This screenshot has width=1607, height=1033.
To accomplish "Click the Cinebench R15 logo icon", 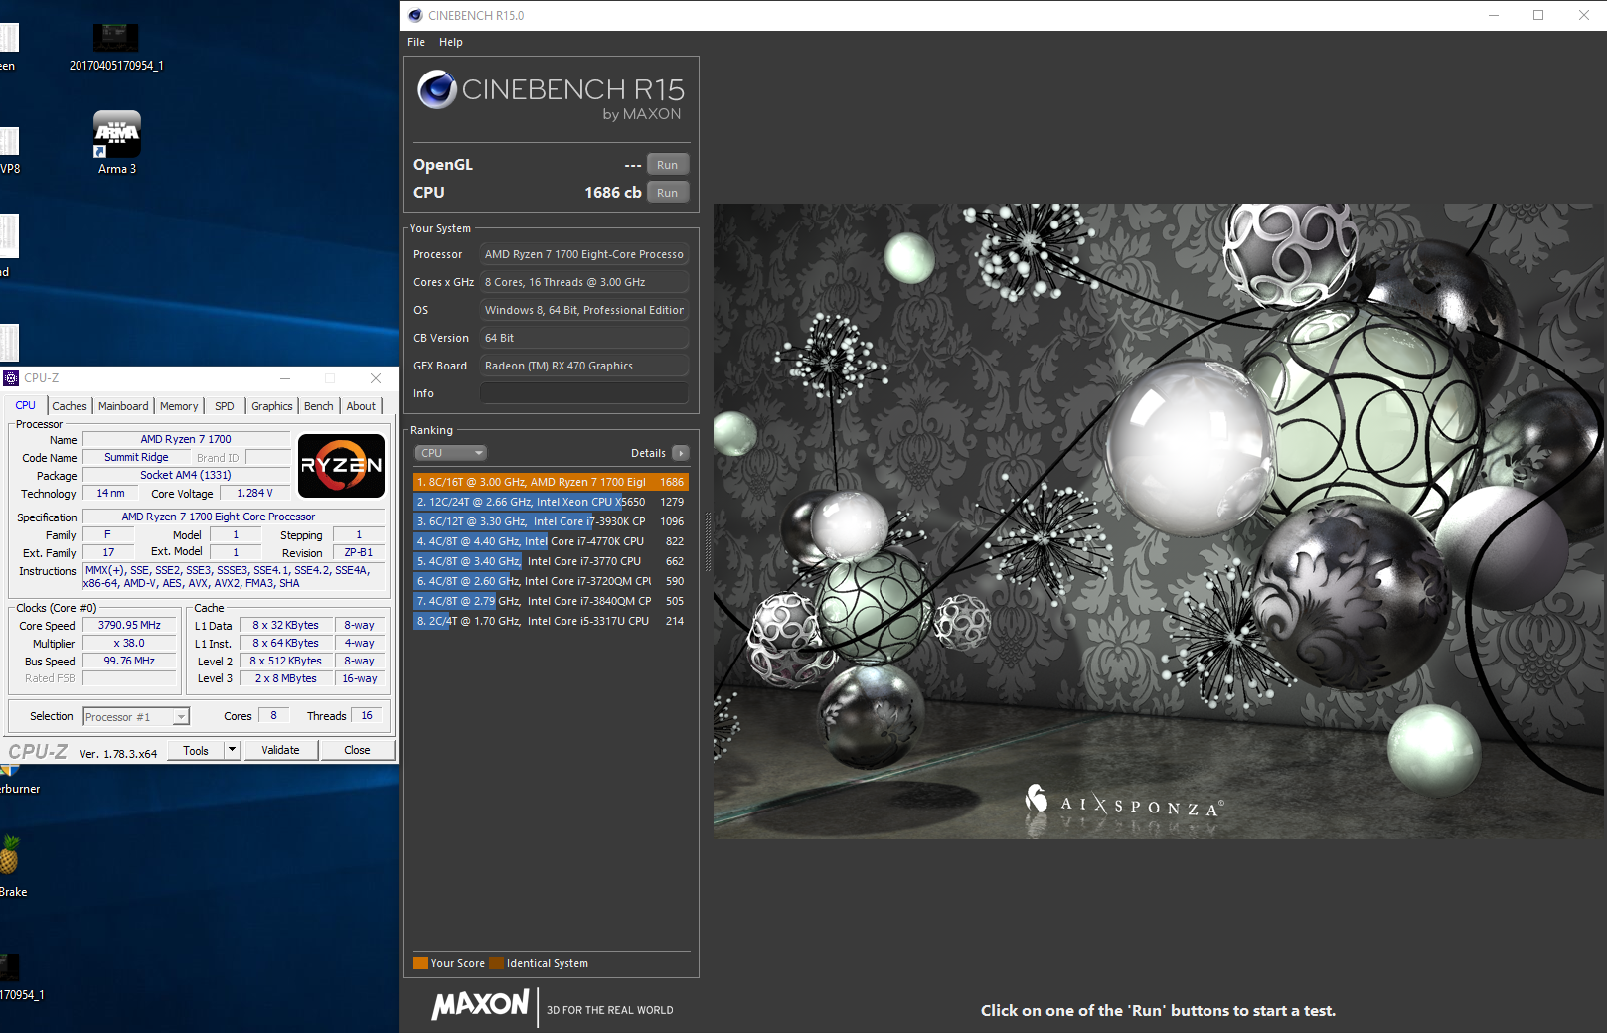I will tap(437, 90).
